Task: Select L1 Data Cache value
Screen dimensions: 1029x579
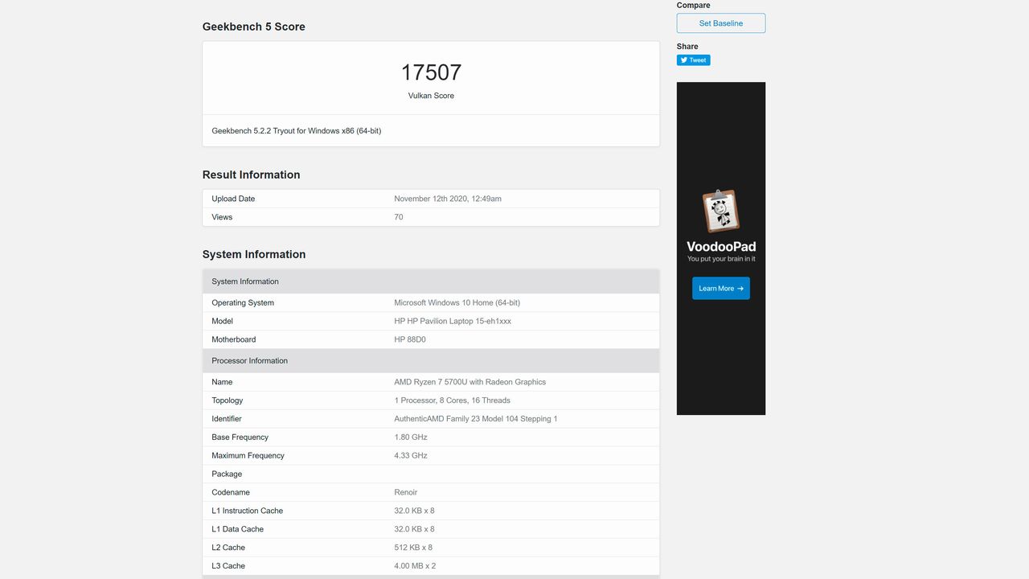Action: coord(414,530)
